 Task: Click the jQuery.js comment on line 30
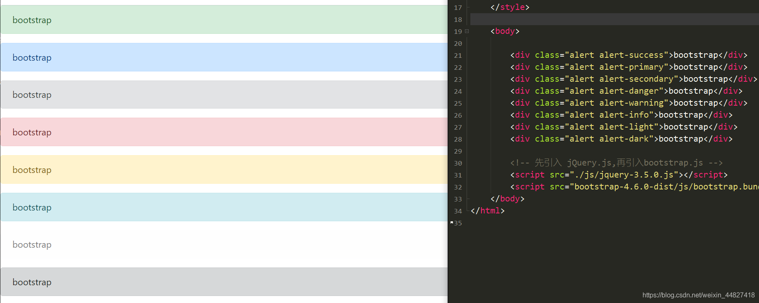click(617, 163)
